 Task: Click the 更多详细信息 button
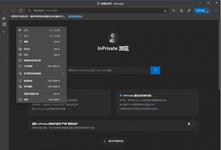coord(113,141)
